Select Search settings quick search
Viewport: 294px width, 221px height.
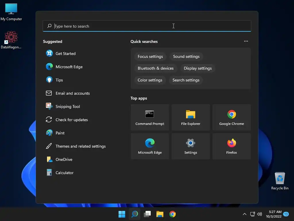click(x=186, y=80)
